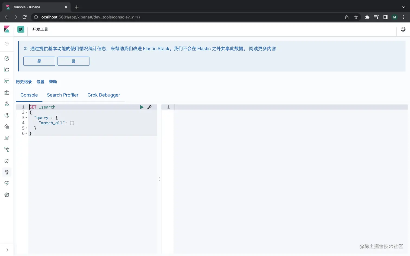
Task: Click the 开发工具 breadcrumb
Action: [x=40, y=29]
